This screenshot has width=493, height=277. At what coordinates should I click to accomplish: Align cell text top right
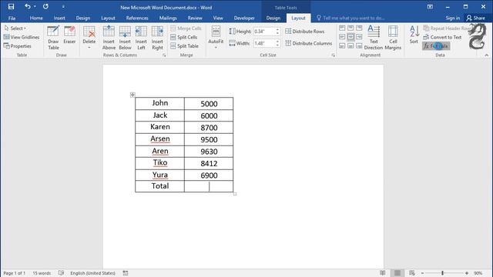[359, 28]
